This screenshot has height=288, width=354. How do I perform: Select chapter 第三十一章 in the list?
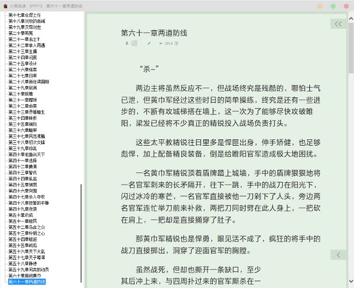[x=22, y=100]
